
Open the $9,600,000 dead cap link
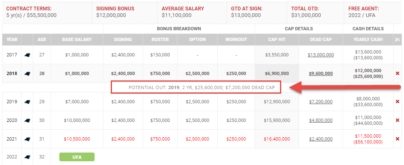pos(321,74)
